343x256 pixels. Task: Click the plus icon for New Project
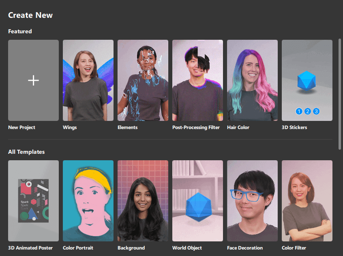[34, 80]
